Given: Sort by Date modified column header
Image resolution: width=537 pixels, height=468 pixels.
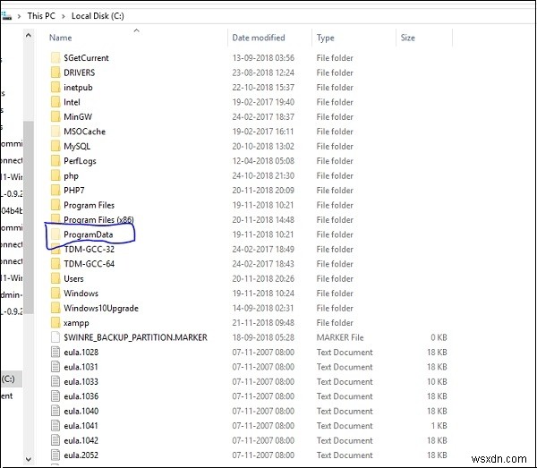Looking at the screenshot, I should click(259, 38).
